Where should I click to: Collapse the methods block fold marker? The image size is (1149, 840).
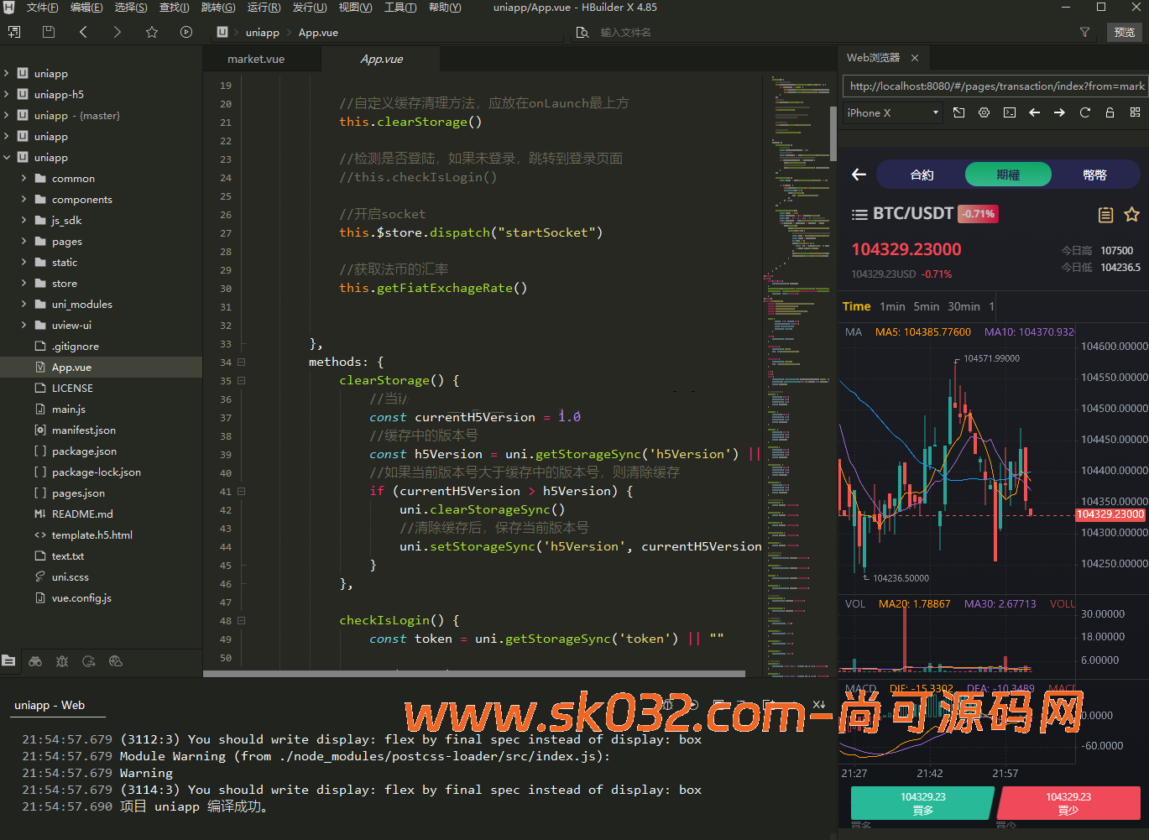[242, 363]
